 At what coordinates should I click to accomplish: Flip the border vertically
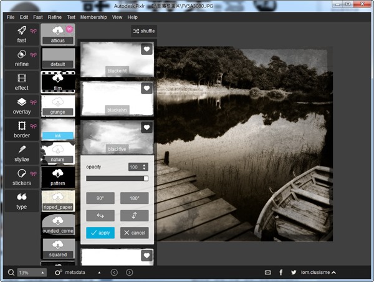click(x=135, y=215)
